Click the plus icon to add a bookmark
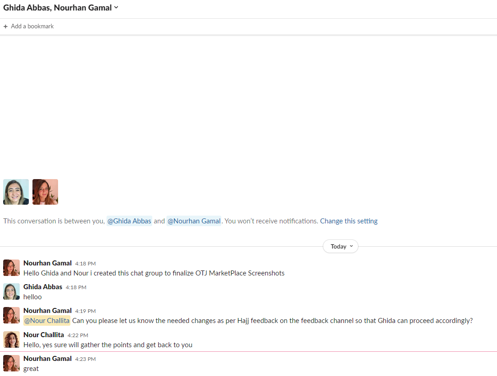497x376 pixels. coord(5,26)
